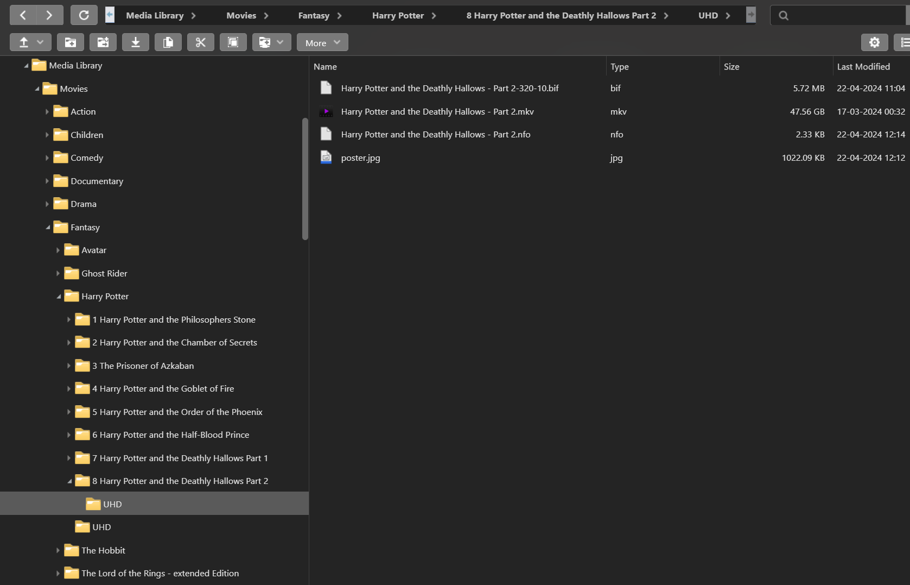The width and height of the screenshot is (910, 585).
Task: Sort by Type column header
Action: 663,66
